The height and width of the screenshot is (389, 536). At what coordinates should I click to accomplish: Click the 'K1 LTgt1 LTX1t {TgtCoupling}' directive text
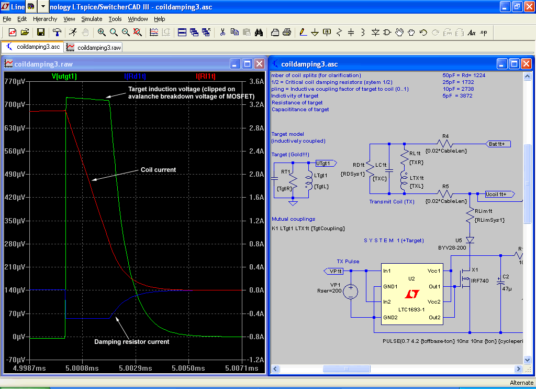tap(308, 229)
